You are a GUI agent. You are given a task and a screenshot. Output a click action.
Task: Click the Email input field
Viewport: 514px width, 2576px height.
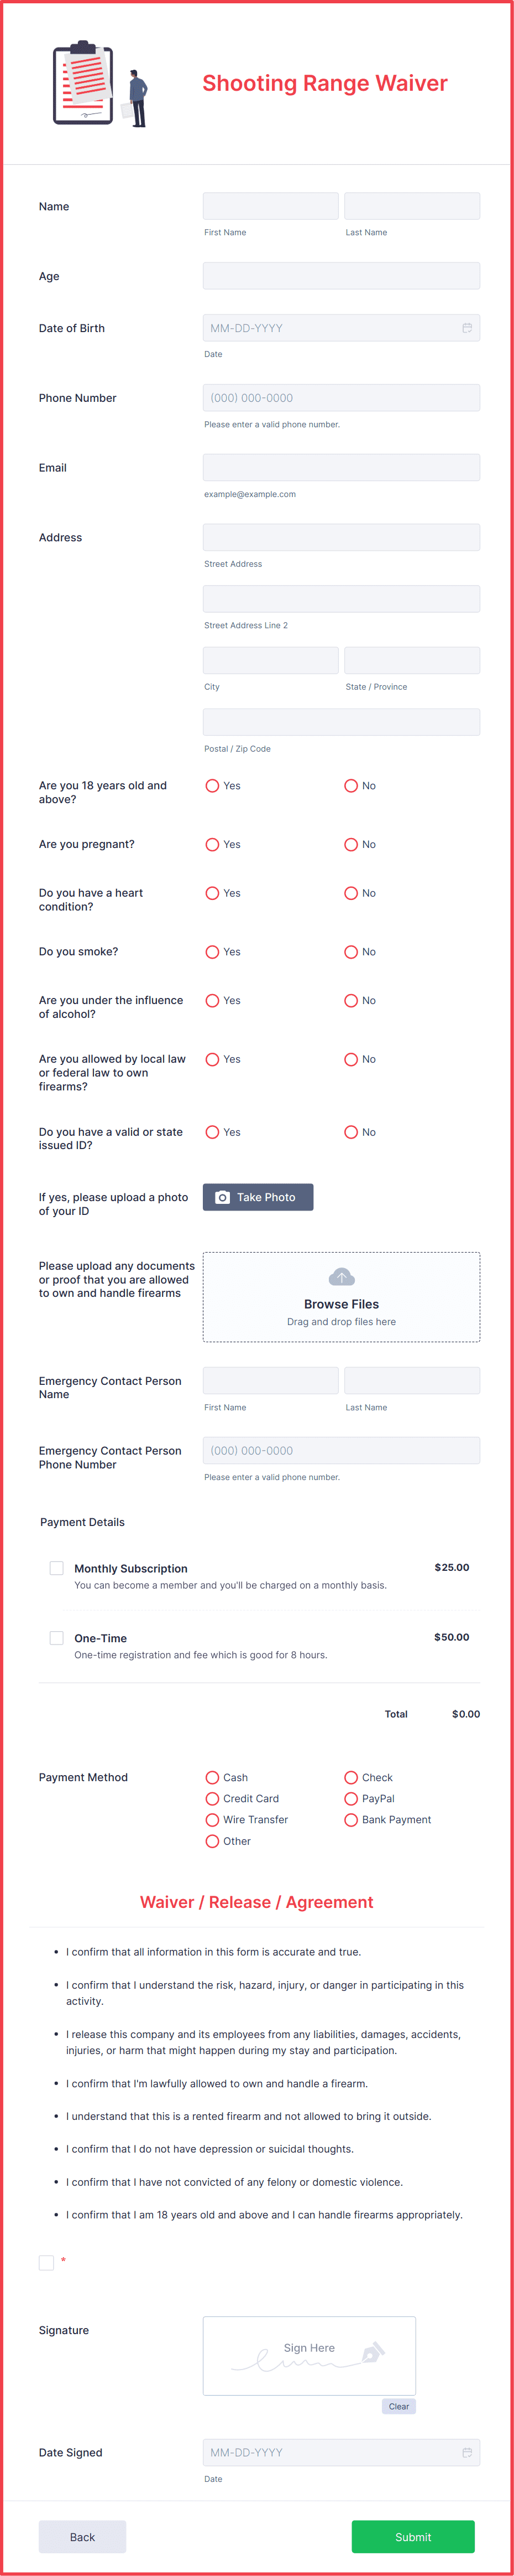point(340,467)
